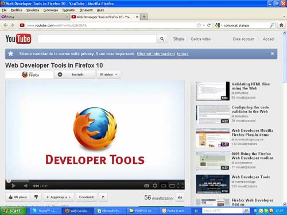Open the Aggiungi a dropdown
Viewport: 287px width, 215px height.
59,197
